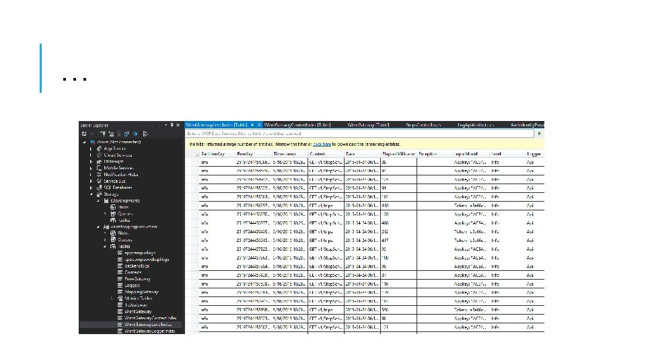Click the Context column header
Viewport: 646px width, 363px height.
(x=326, y=154)
